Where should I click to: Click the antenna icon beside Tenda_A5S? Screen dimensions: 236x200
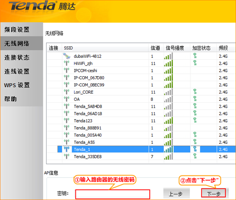pyautogui.click(x=67, y=142)
